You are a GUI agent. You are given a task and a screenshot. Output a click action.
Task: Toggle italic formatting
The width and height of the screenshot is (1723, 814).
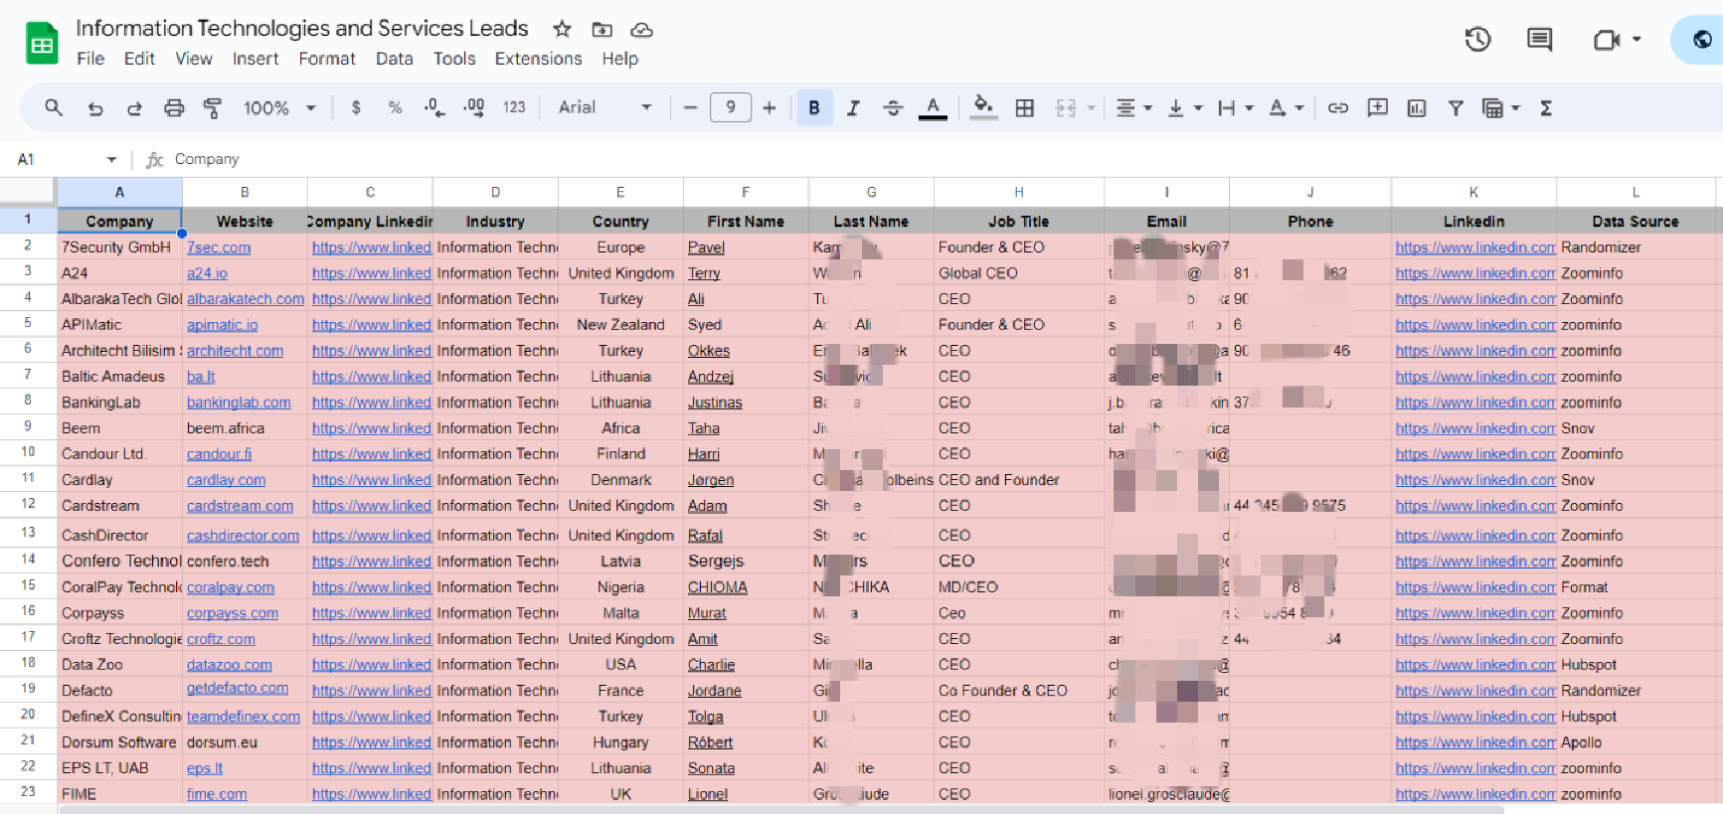coord(853,107)
